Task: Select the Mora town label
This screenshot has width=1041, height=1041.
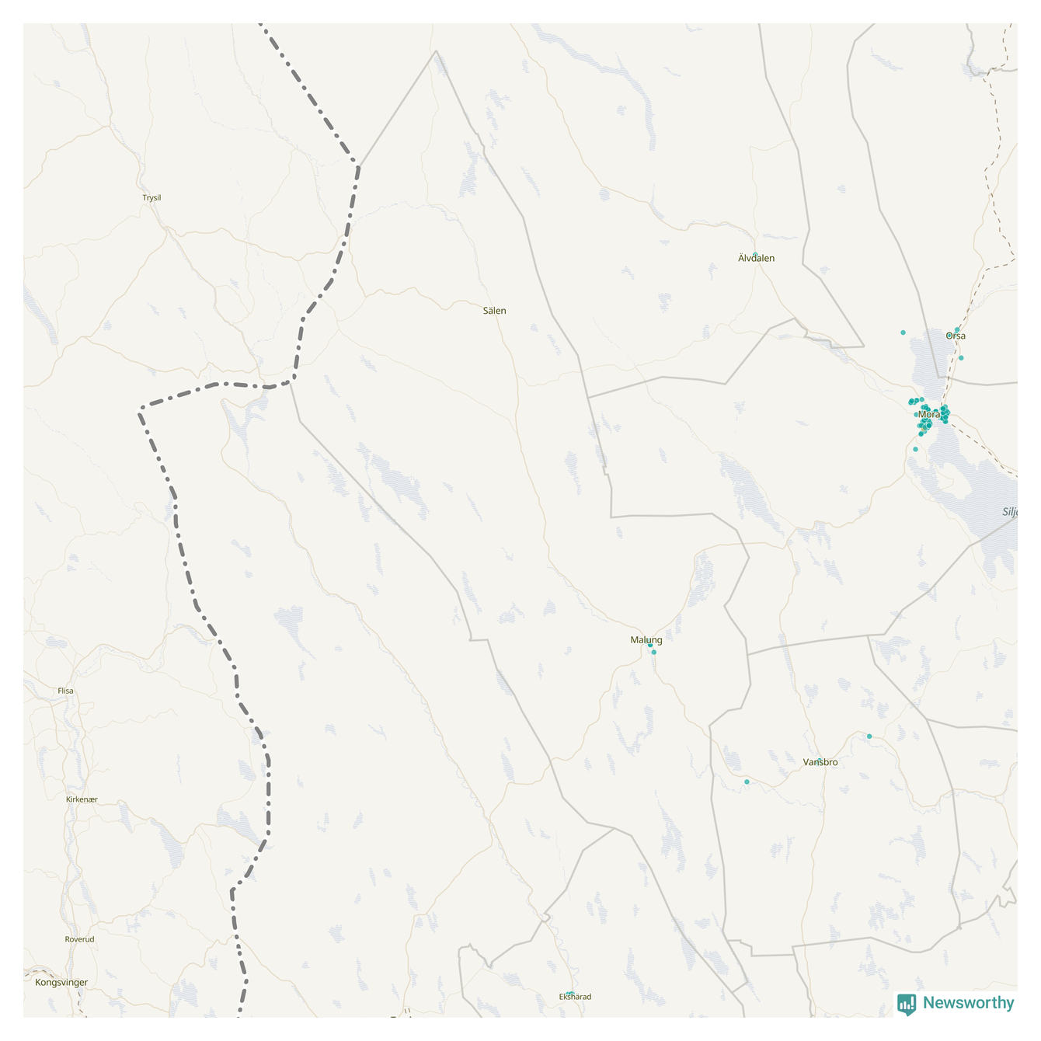Action: (x=929, y=415)
